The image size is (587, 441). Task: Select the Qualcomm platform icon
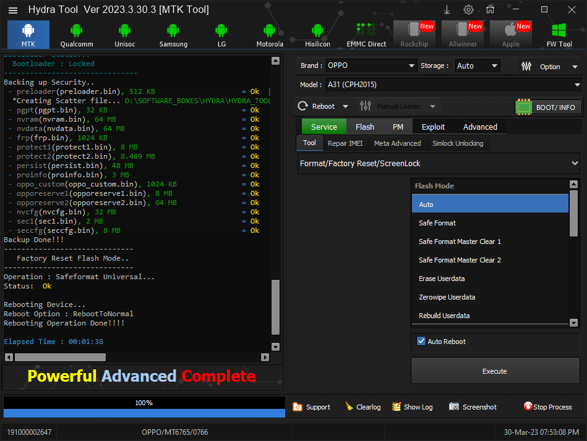pyautogui.click(x=76, y=35)
